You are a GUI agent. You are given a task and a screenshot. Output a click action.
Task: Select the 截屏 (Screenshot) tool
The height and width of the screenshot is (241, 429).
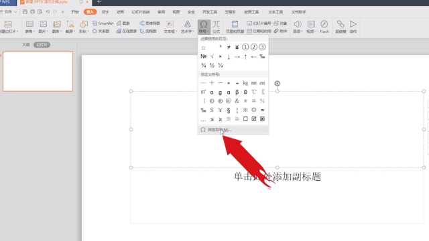(x=70, y=27)
